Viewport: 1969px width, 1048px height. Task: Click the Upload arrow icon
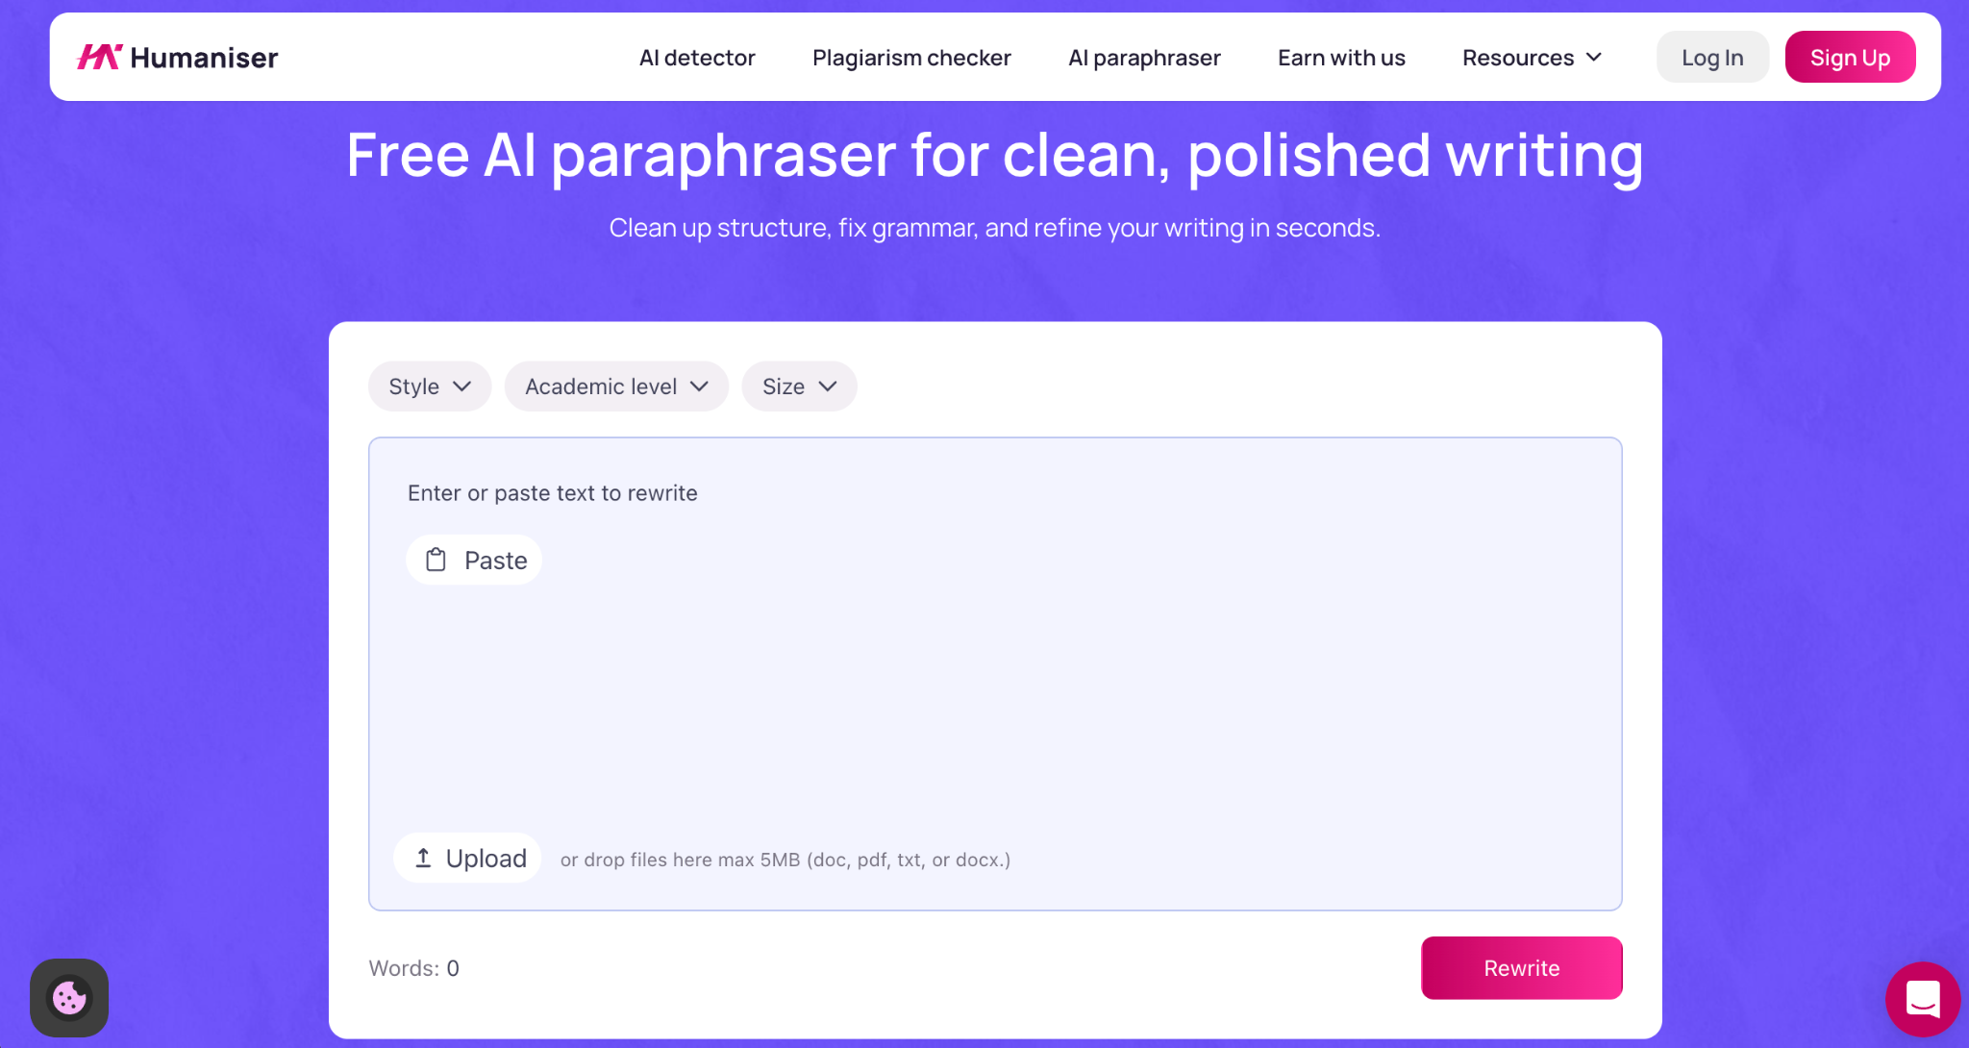coord(423,858)
